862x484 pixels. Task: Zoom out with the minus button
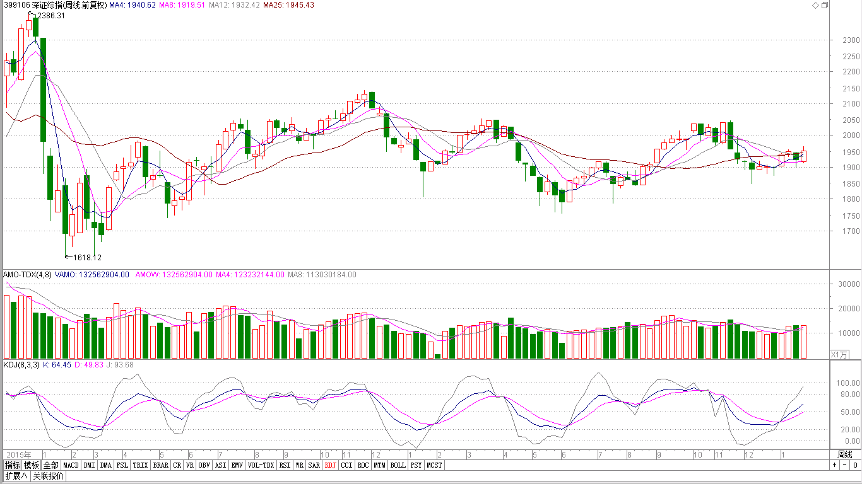844,465
